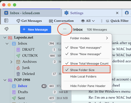
Task: Click the Deleted trash icon
Action: point(18,74)
